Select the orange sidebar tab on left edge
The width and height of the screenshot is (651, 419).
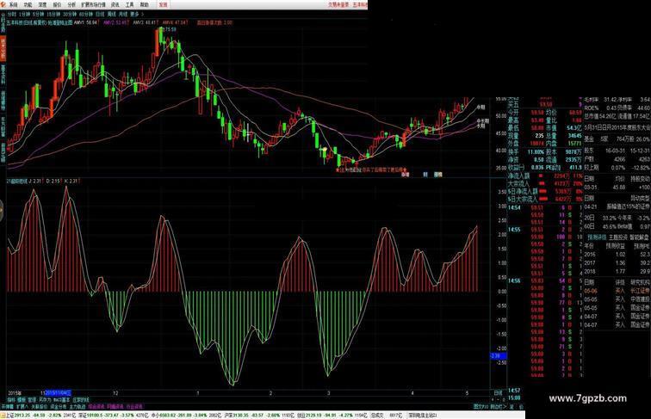pyautogui.click(x=3, y=48)
